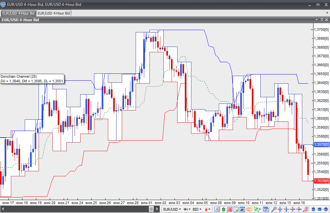Click the orange indicators/objects icon

click(248, 209)
